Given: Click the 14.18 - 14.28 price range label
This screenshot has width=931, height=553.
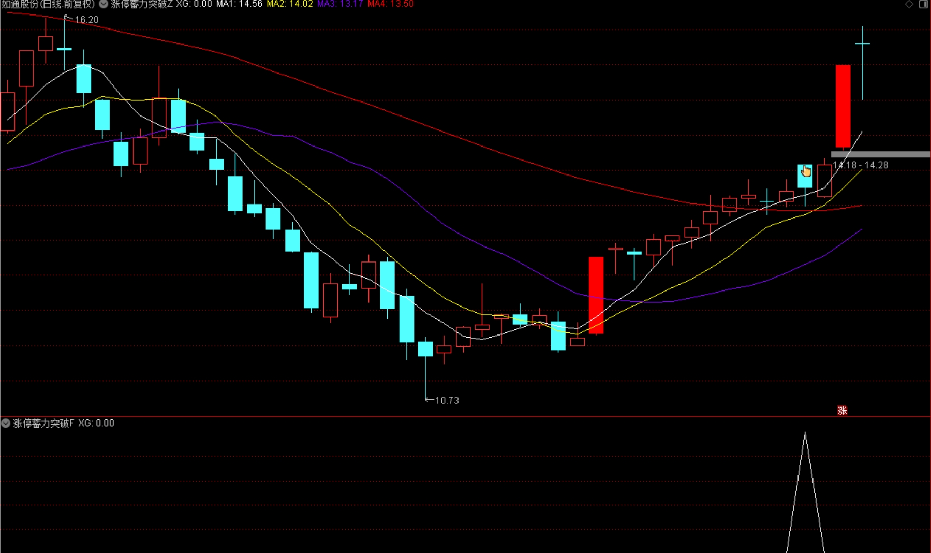Looking at the screenshot, I should click(x=861, y=165).
